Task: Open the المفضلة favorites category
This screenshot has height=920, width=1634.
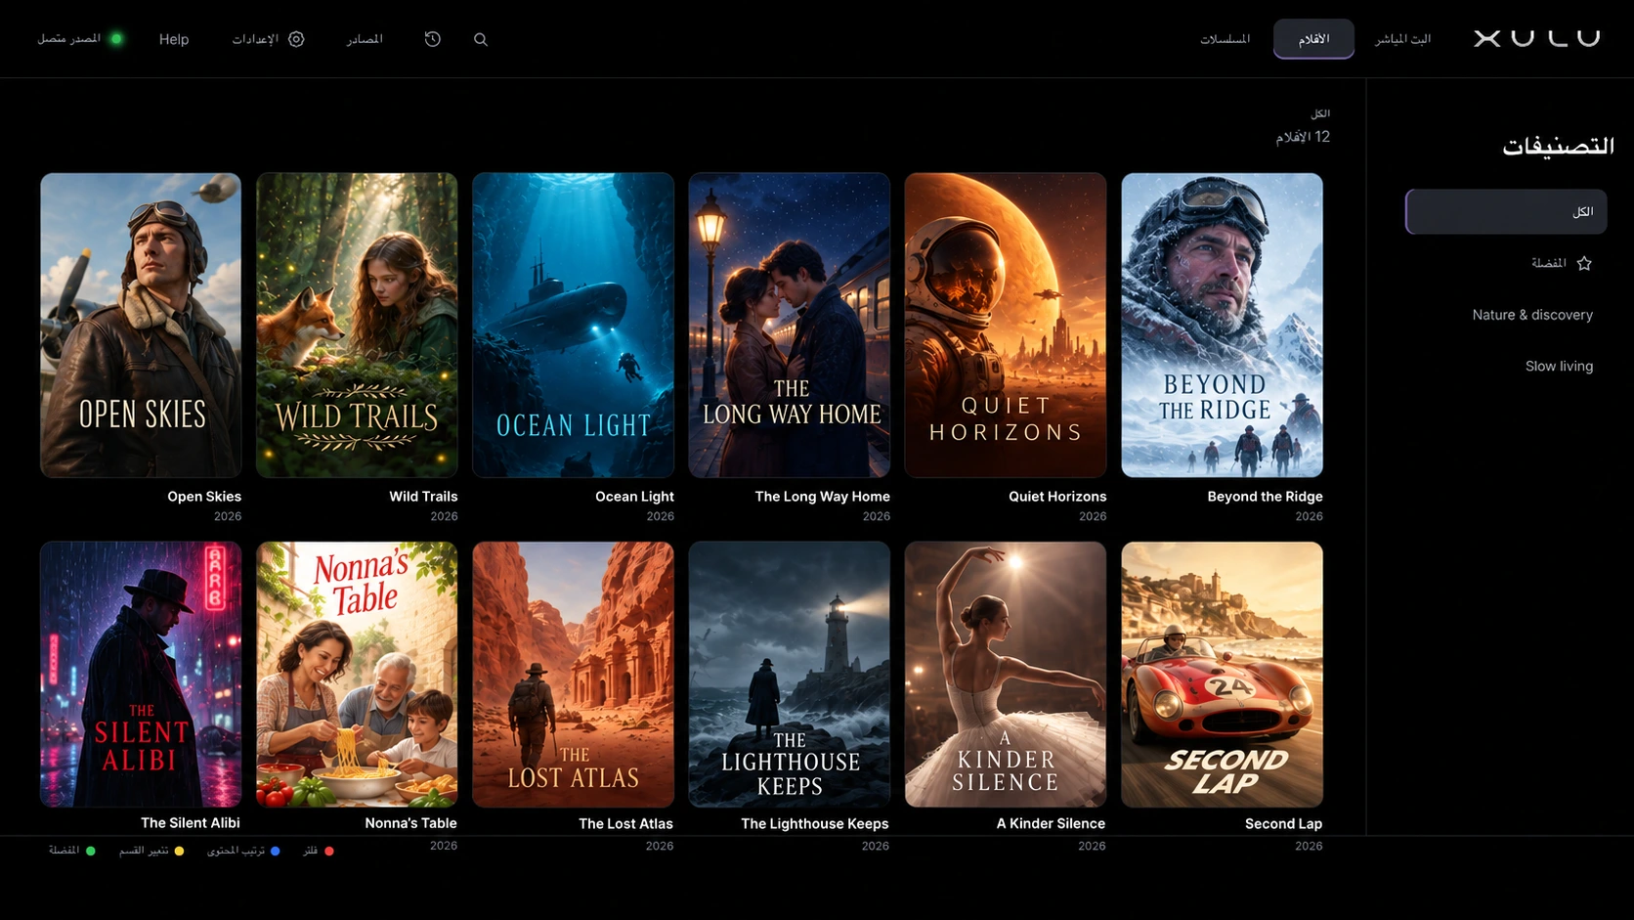Action: [x=1549, y=263]
